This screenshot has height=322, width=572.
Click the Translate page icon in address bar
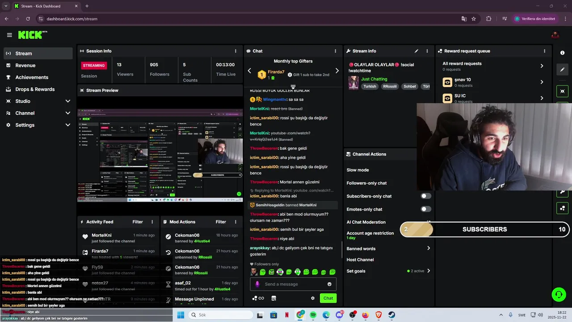pyautogui.click(x=464, y=19)
